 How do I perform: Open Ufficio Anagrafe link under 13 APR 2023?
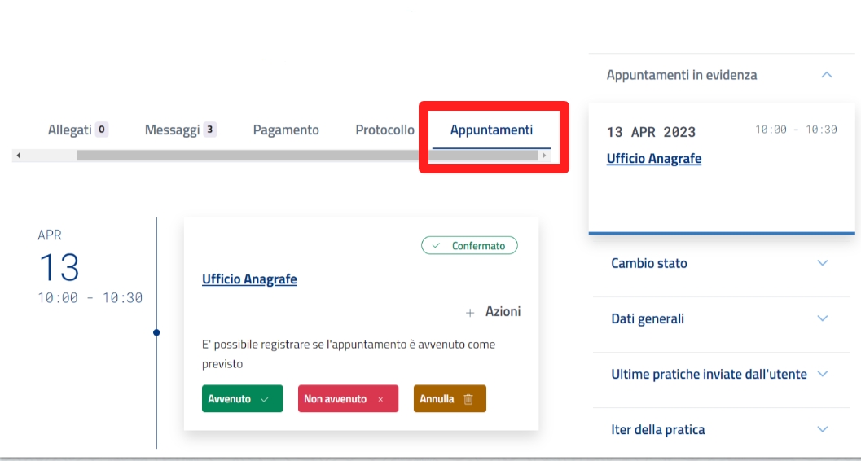coord(653,159)
